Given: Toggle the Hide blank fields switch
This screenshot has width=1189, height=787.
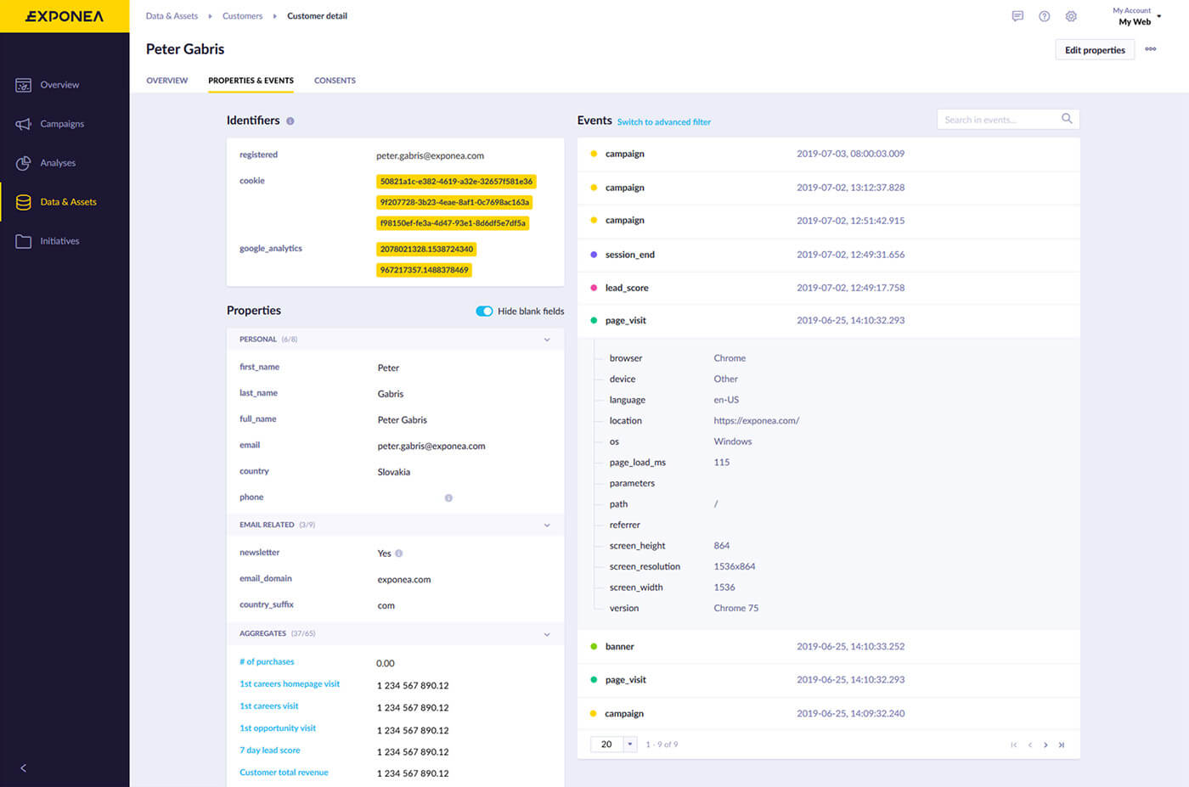Looking at the screenshot, I should tap(484, 311).
